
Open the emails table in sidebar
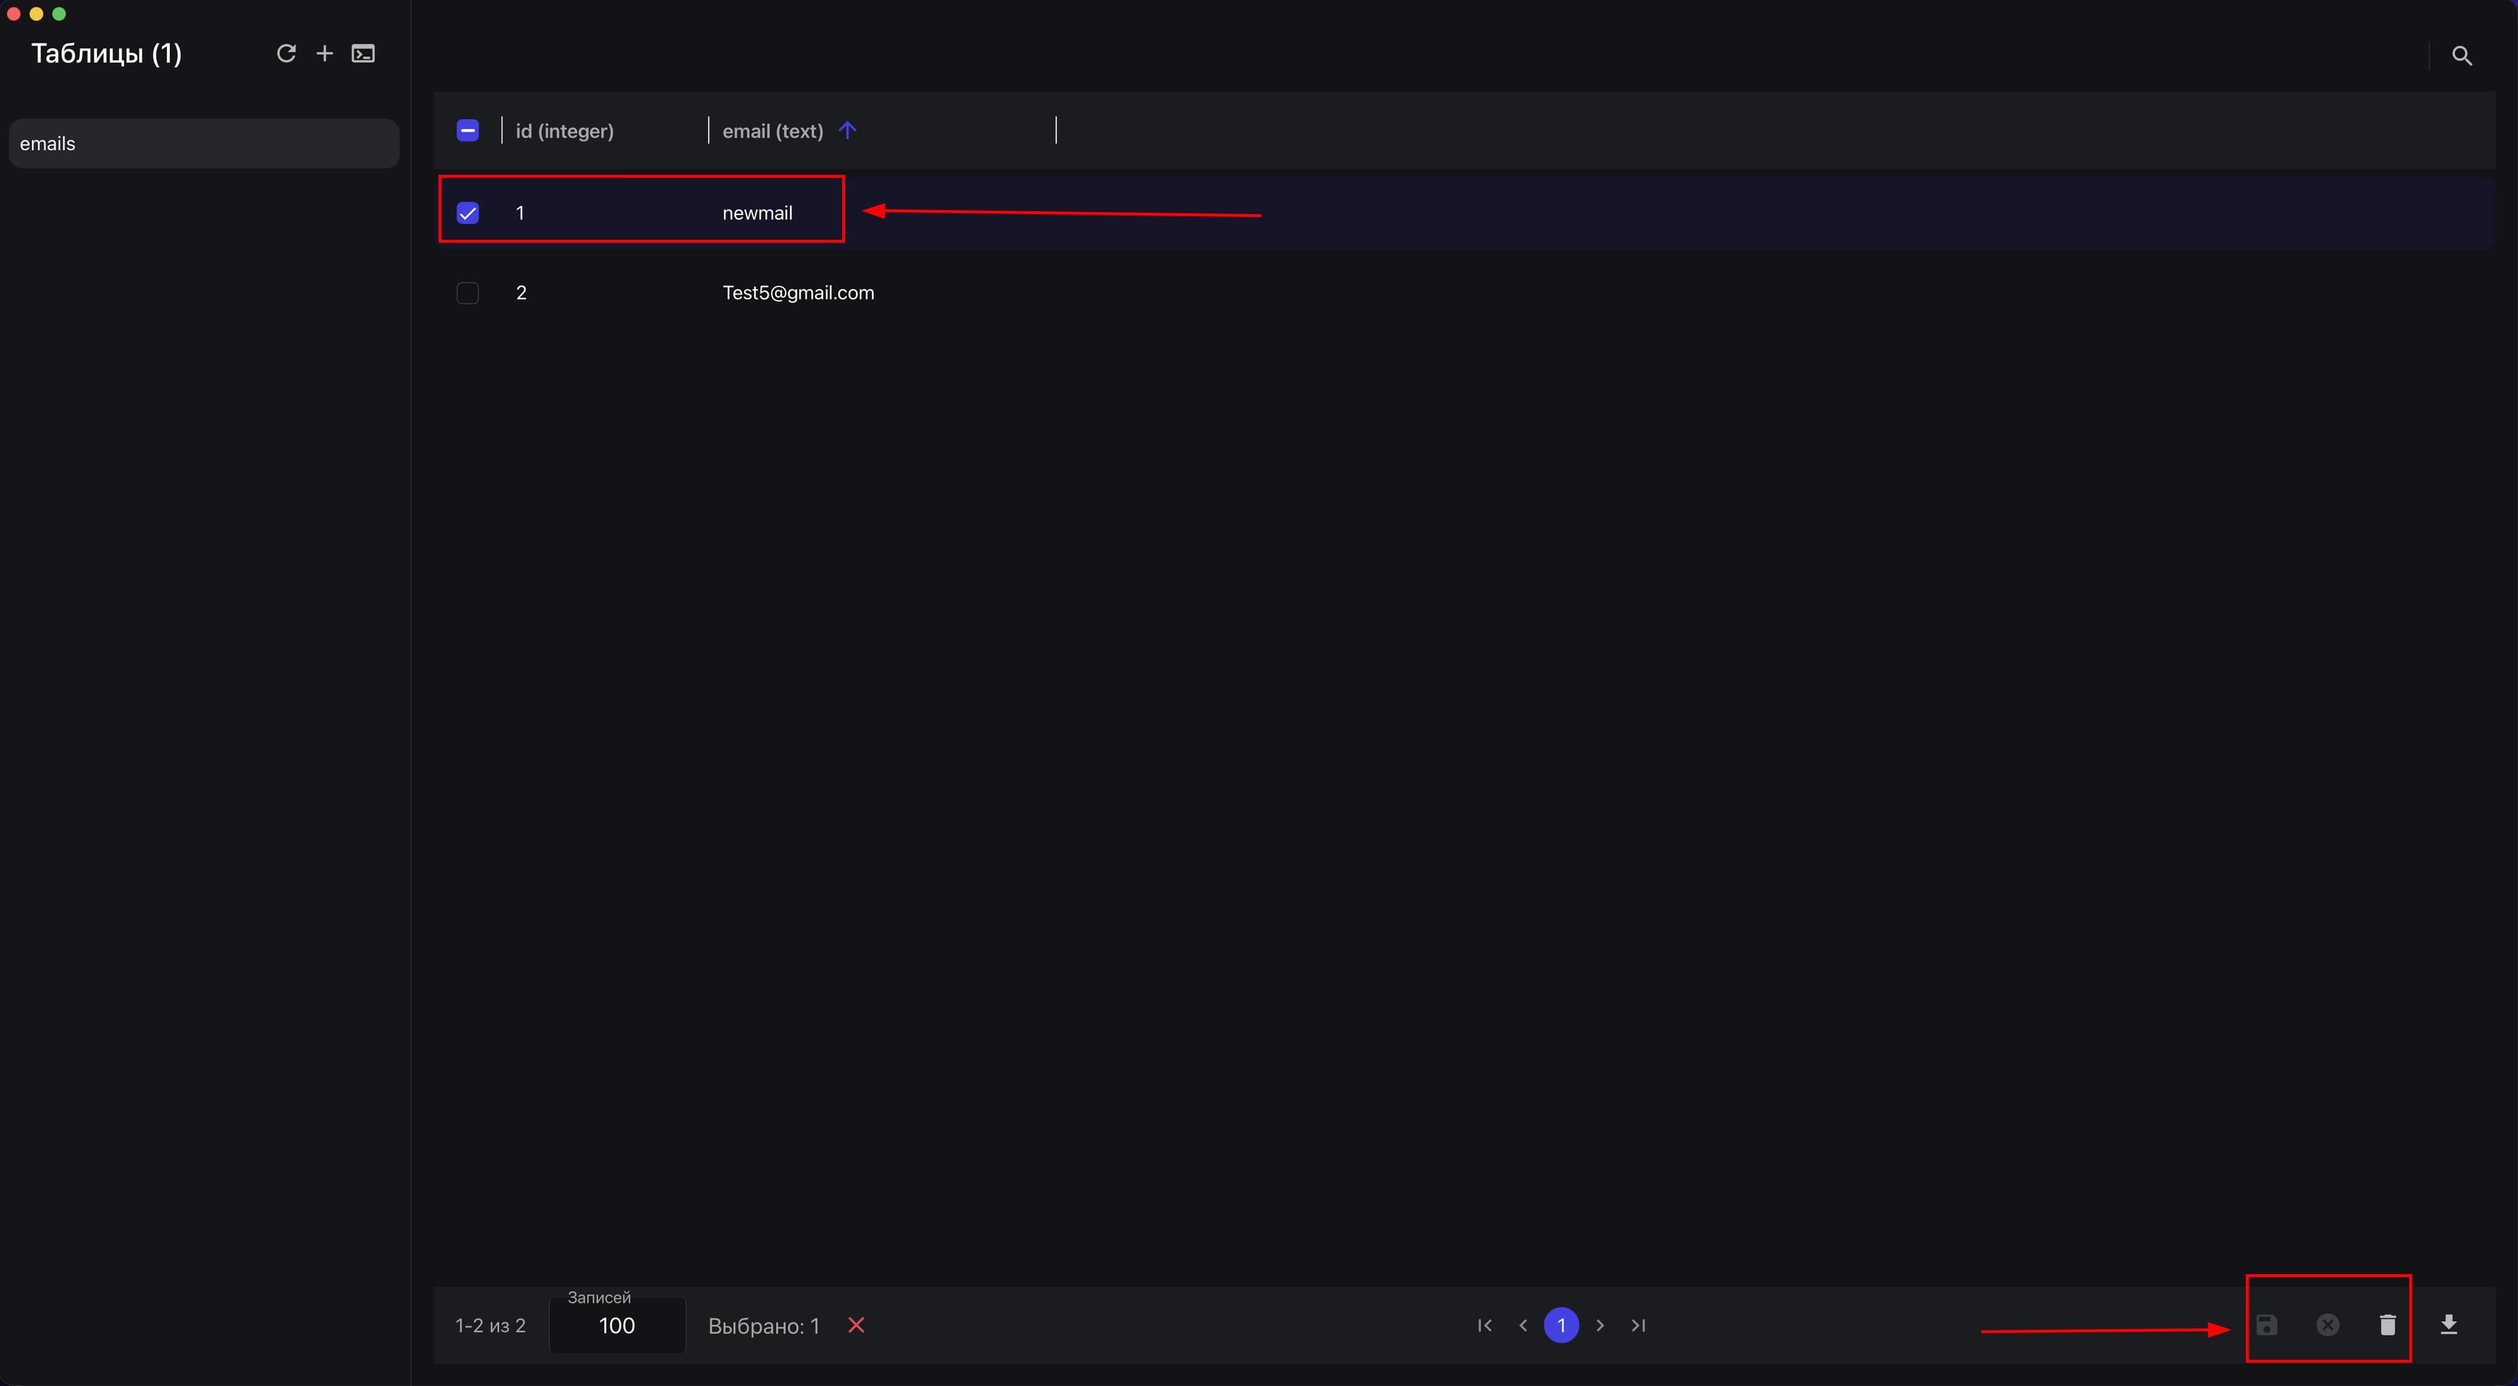coord(205,144)
